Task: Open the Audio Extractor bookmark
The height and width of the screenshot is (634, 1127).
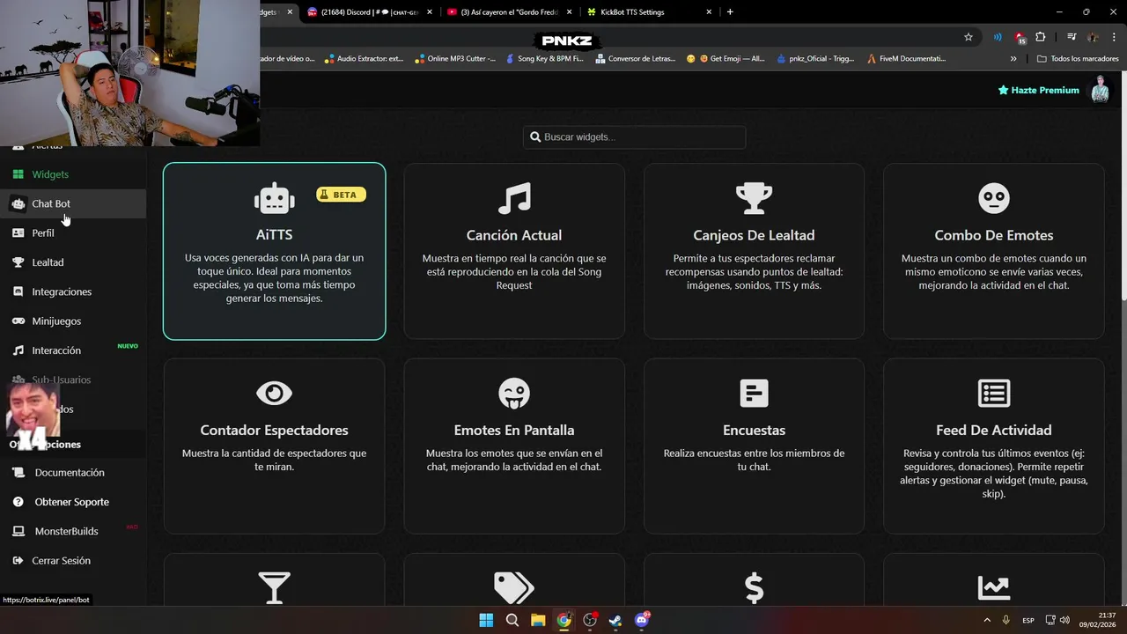Action: (364, 59)
